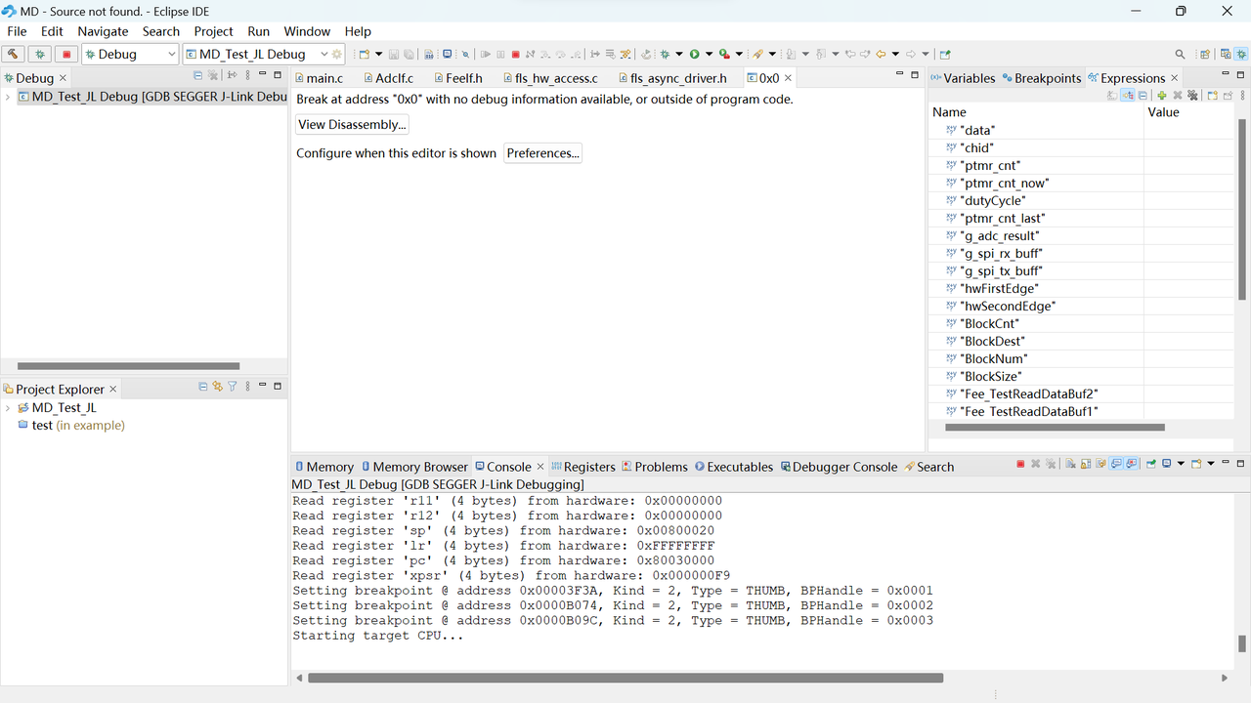Click the Run green play icon
Viewport: 1251px width, 703px height.
point(694,54)
